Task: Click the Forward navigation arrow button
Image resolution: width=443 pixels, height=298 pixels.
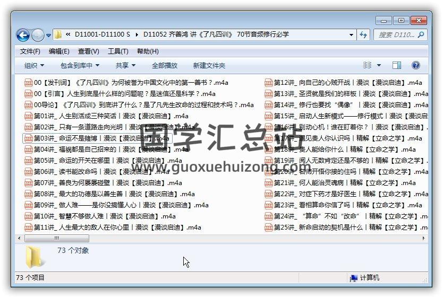Action: (x=38, y=35)
